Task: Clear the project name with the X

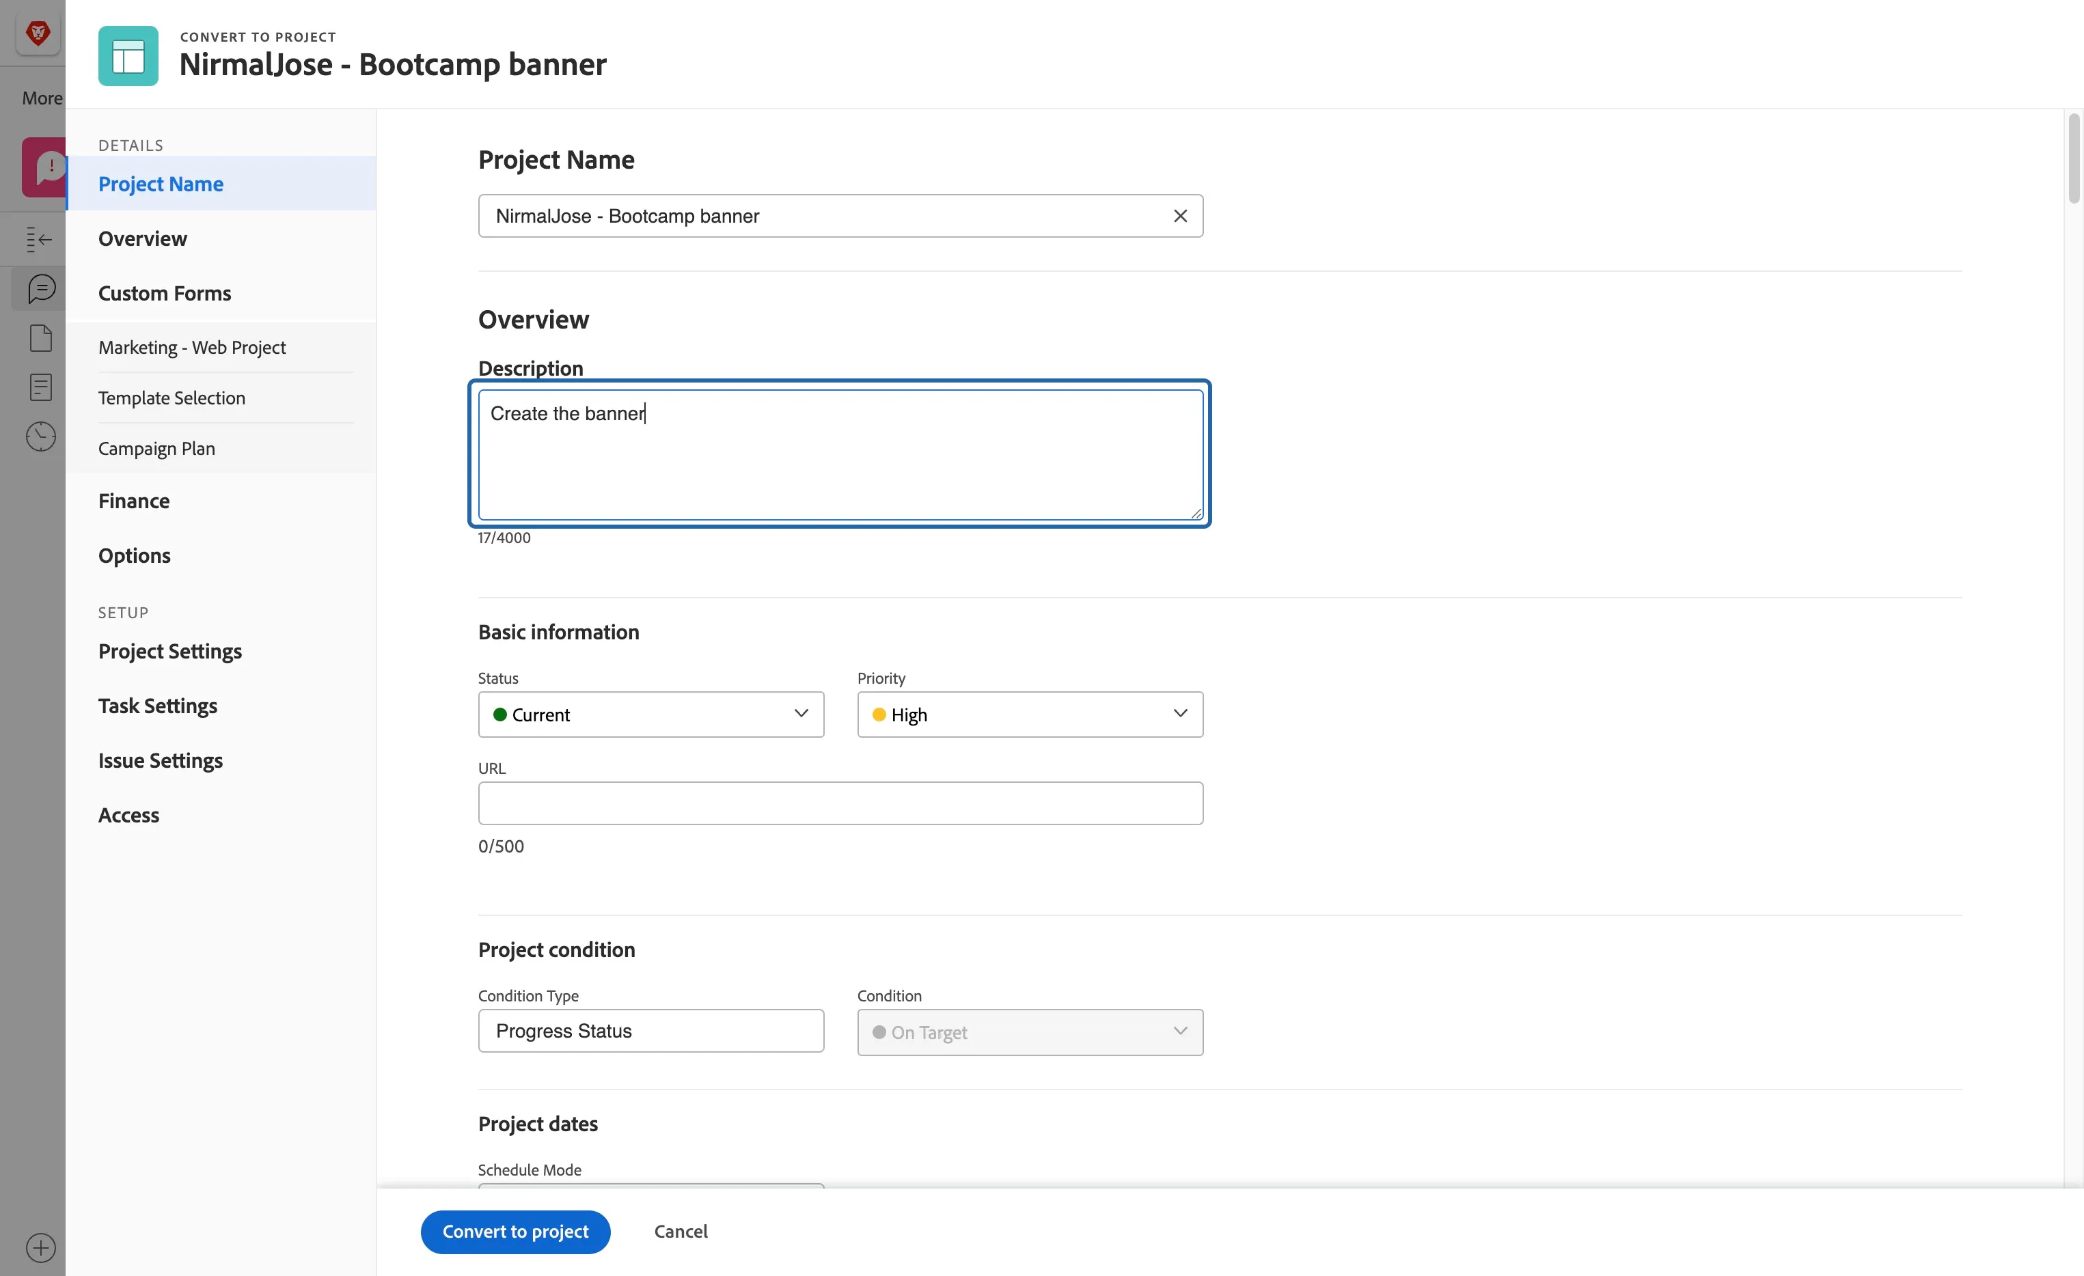Action: (1180, 217)
